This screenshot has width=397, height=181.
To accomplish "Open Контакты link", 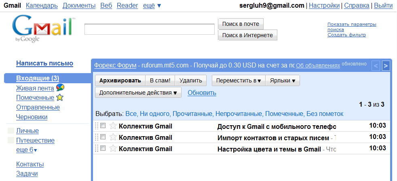I will 30,164.
